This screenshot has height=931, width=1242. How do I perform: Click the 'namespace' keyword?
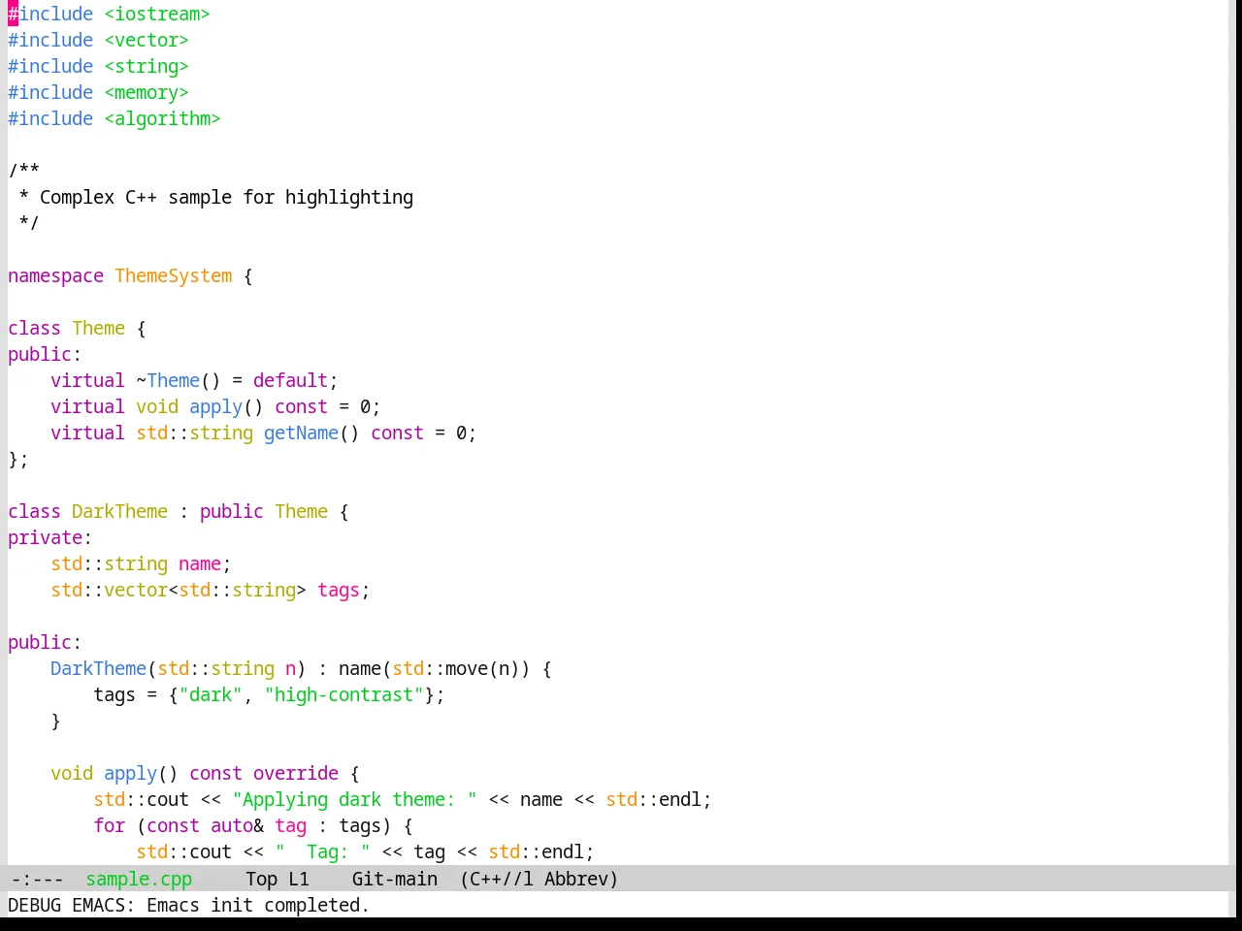coord(55,275)
